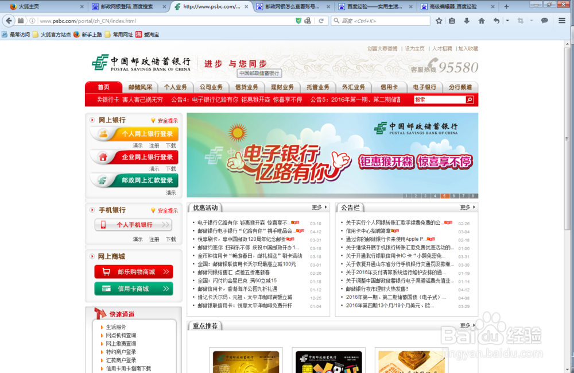
Task: Click the chat bubble icon in toolbar
Action: coord(544,21)
